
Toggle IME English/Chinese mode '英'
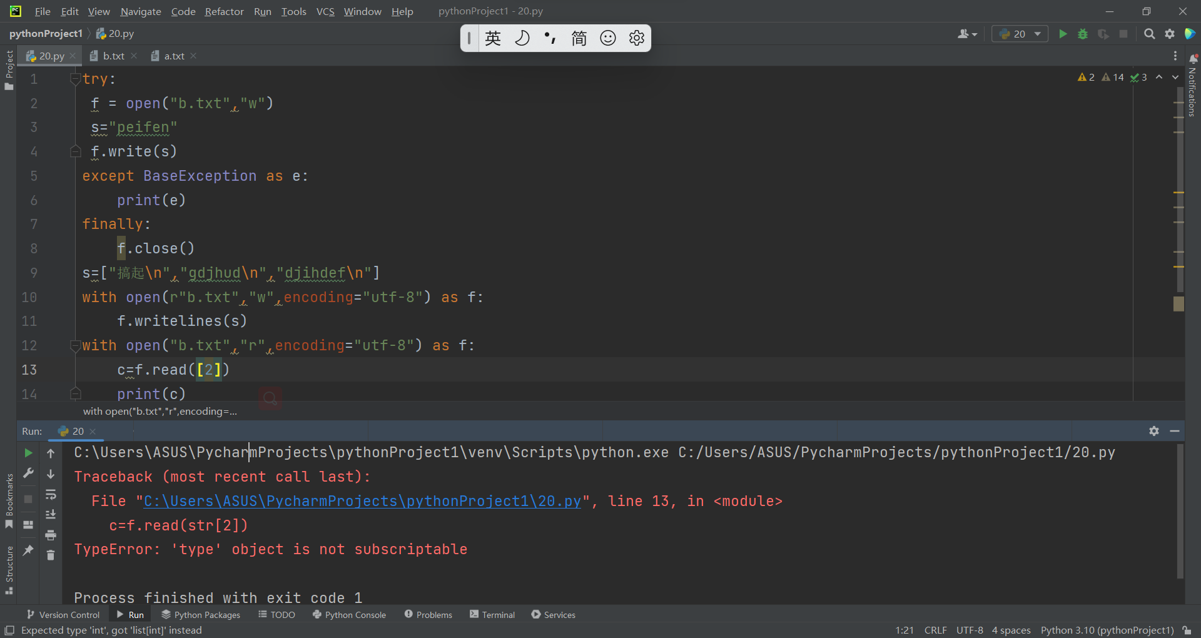pyautogui.click(x=493, y=38)
